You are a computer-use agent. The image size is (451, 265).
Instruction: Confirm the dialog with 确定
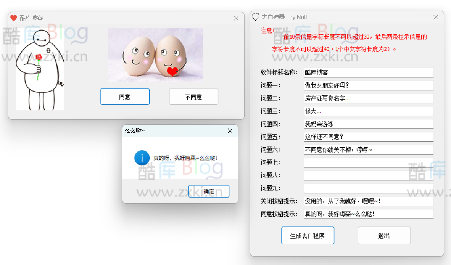(208, 191)
